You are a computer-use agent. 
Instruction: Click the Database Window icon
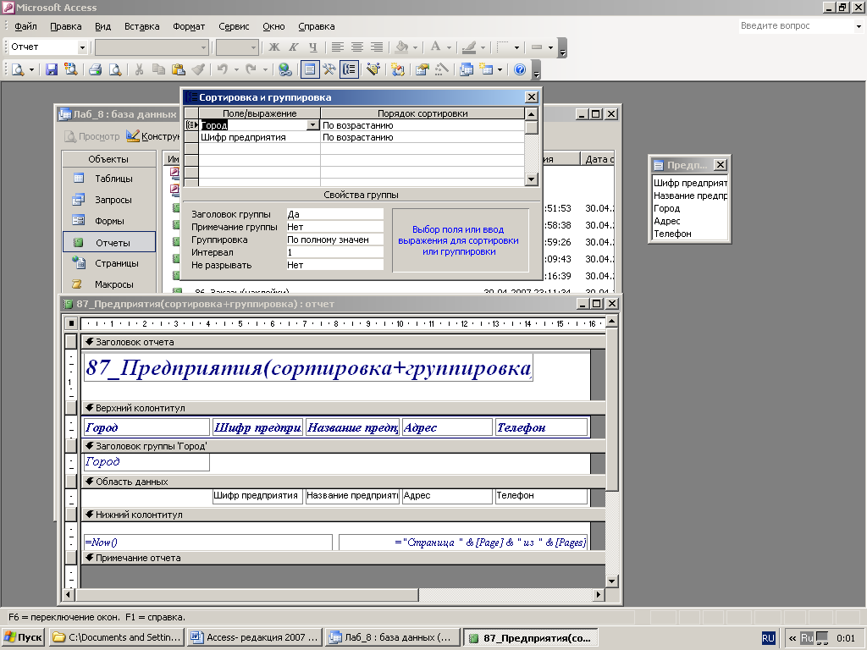[x=467, y=69]
